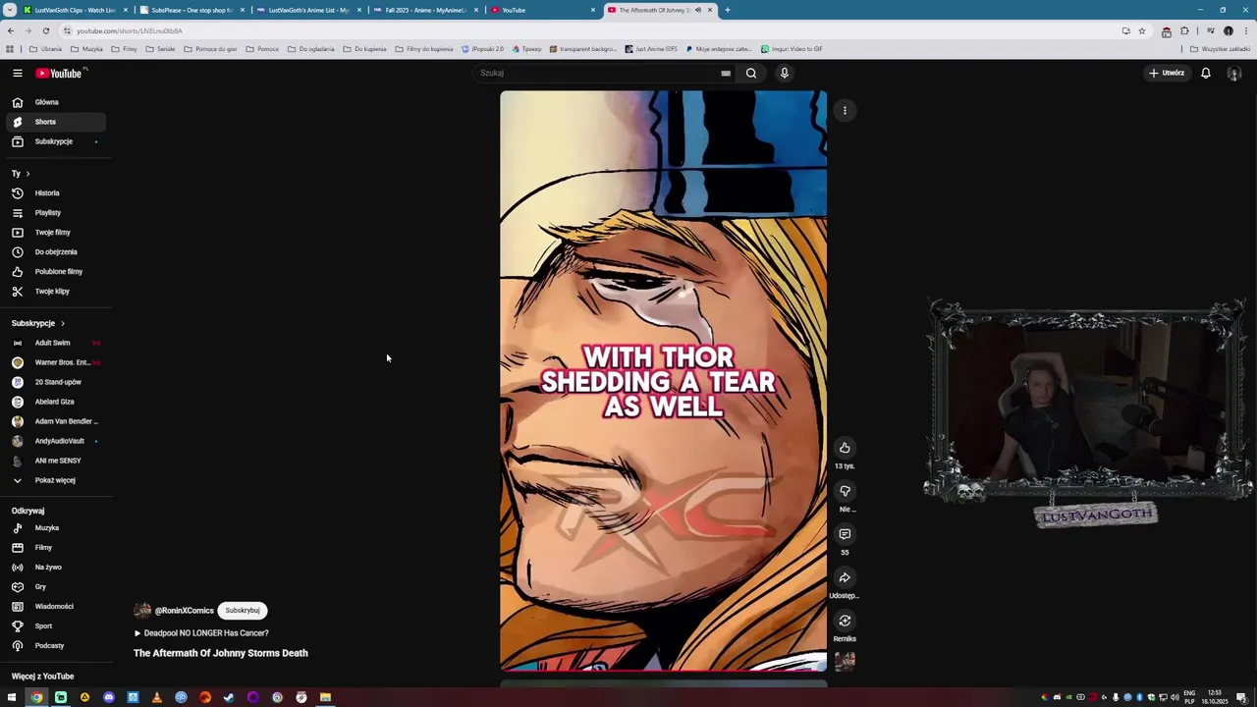1257x707 pixels.
Task: Reload the page
Action: coord(45,30)
